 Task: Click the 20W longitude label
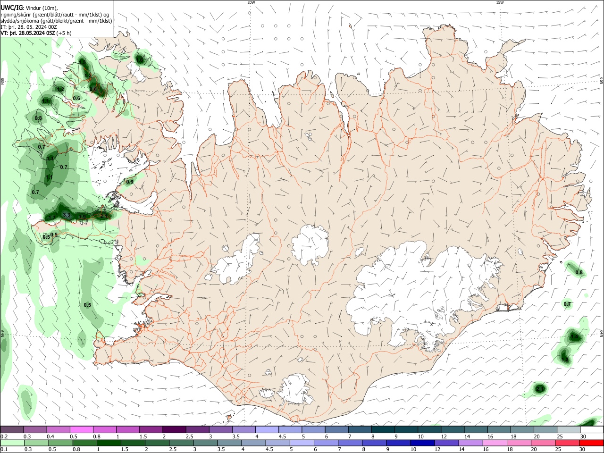pos(251,2)
